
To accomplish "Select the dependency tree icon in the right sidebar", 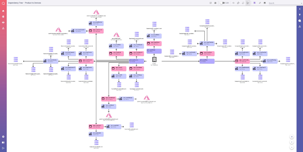I will [300, 26].
